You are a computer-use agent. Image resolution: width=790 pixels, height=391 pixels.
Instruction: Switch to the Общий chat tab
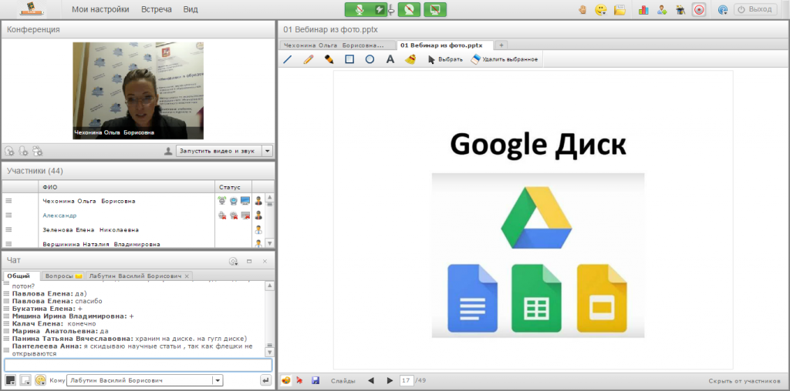[22, 276]
